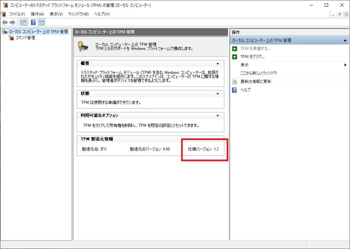Screen dimensions: 350x249
Task: Click 最新の情報に更新 action
Action: click(256, 82)
